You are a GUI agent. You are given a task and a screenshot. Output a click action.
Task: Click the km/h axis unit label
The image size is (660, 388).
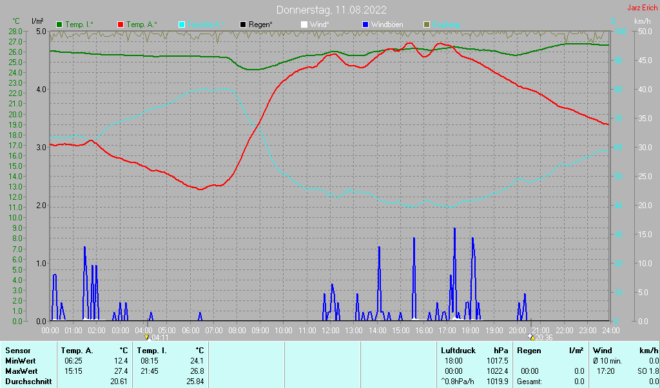(x=642, y=21)
